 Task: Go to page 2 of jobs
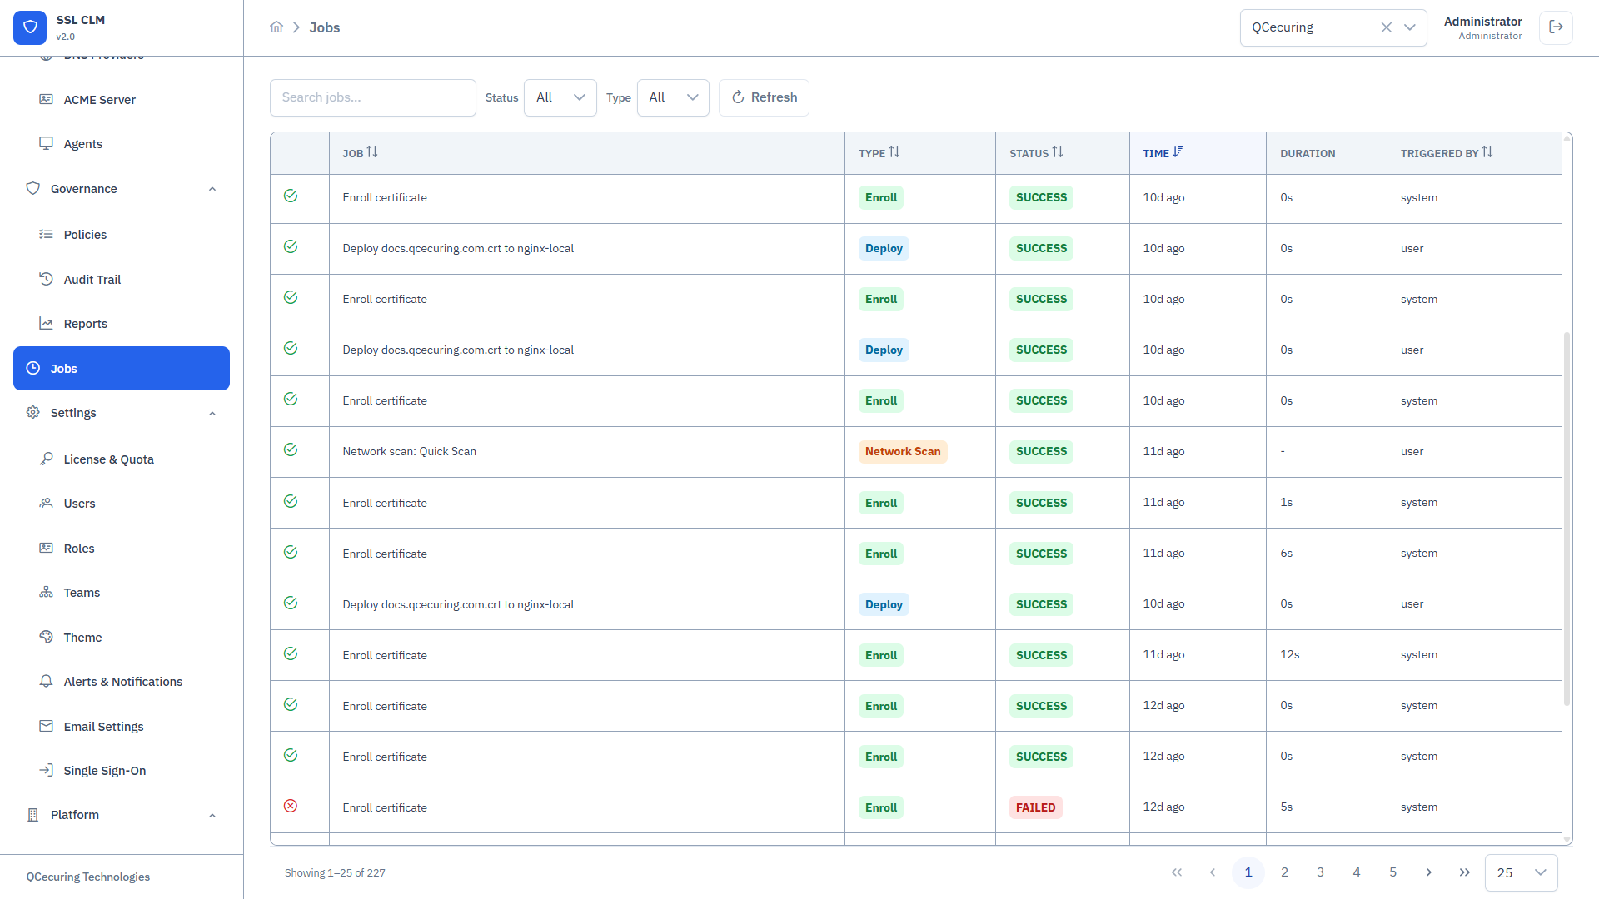1284,872
